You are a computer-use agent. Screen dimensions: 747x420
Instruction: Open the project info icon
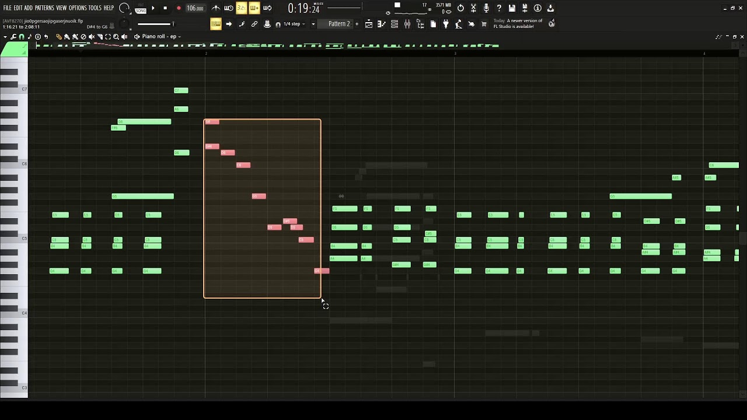pyautogui.click(x=537, y=8)
